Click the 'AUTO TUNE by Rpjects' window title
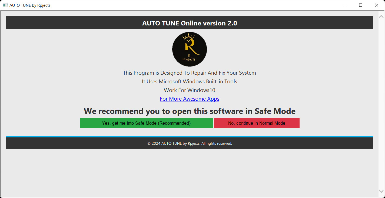 (x=30, y=5)
